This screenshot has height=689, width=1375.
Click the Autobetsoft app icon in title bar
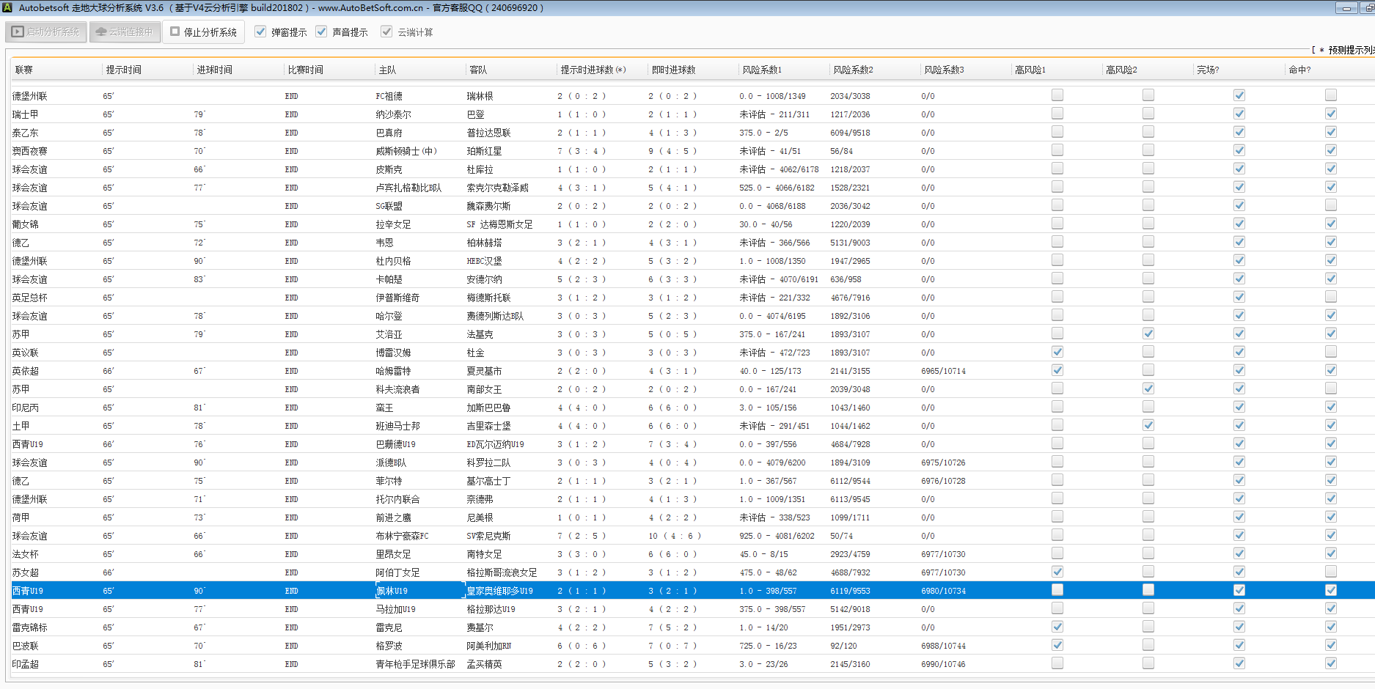[7, 8]
